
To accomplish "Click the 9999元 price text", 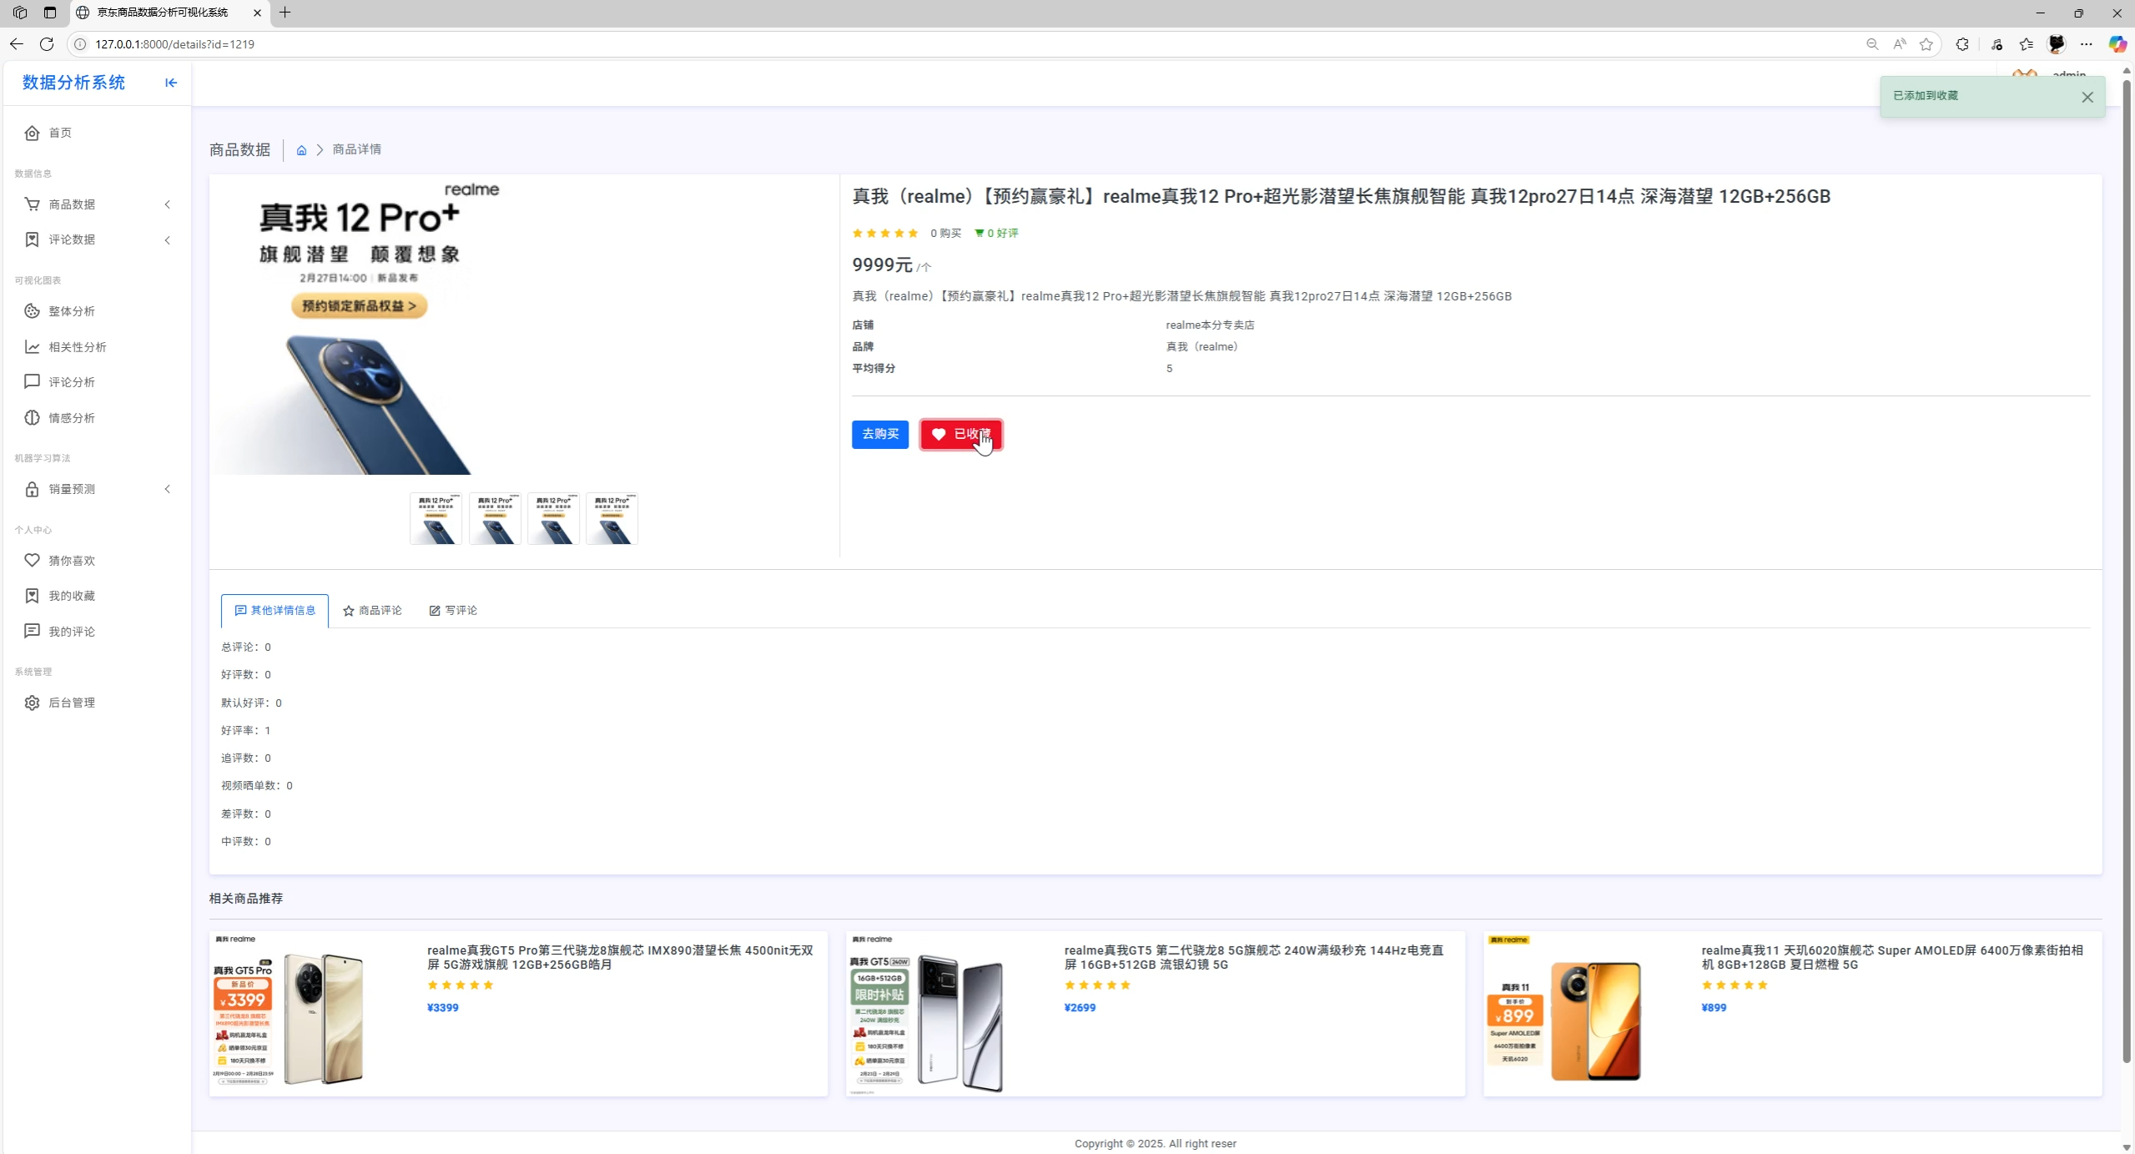I will 882,265.
